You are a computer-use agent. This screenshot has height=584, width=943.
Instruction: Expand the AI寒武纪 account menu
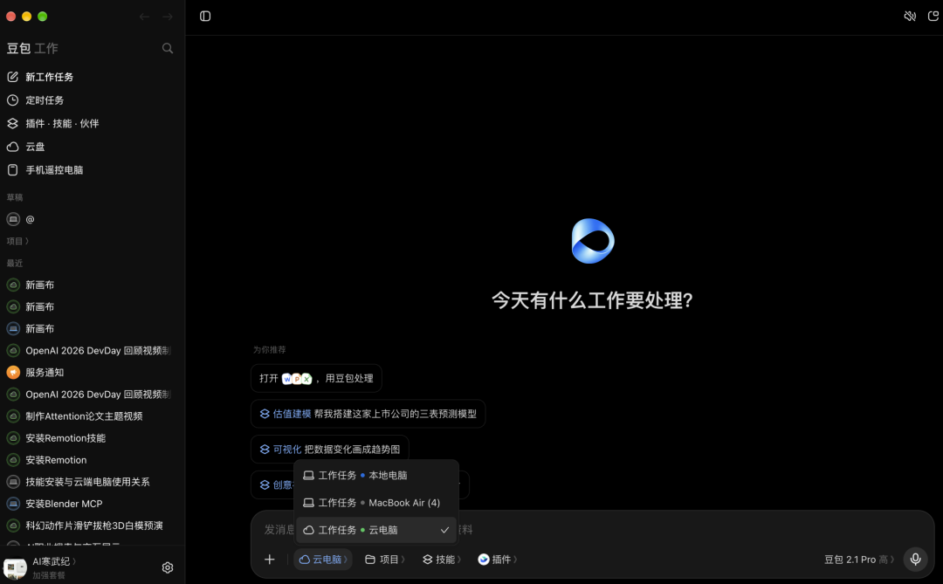tap(54, 562)
